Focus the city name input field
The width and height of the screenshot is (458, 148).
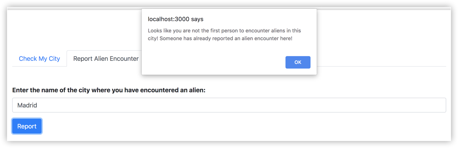pos(229,105)
